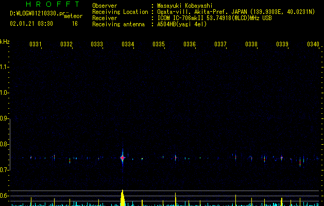Click the gray range bracket beside 0.8 kHz
Image resolution: width=324 pixels, height=206 pixels.
point(10,144)
